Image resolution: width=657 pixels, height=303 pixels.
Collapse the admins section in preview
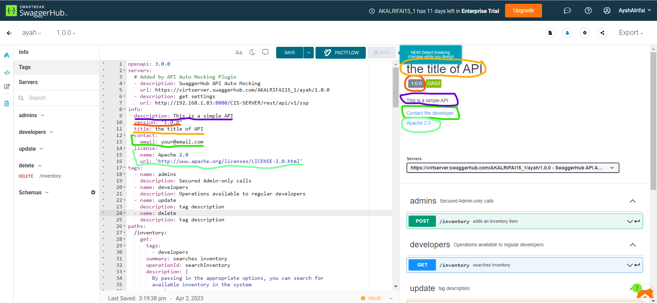[633, 201]
